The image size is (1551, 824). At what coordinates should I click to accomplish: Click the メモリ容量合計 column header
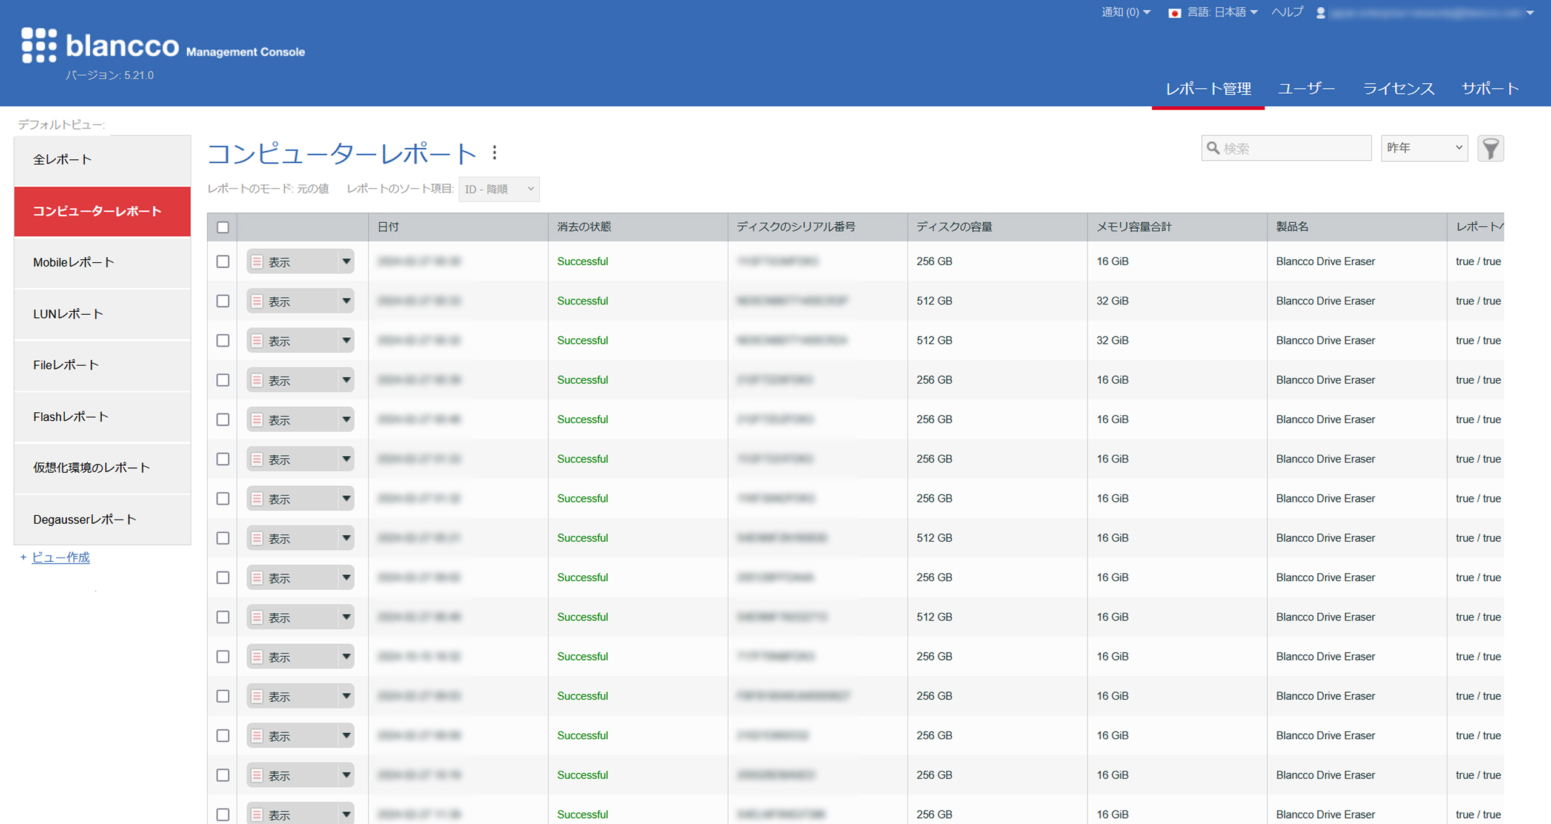(x=1177, y=227)
